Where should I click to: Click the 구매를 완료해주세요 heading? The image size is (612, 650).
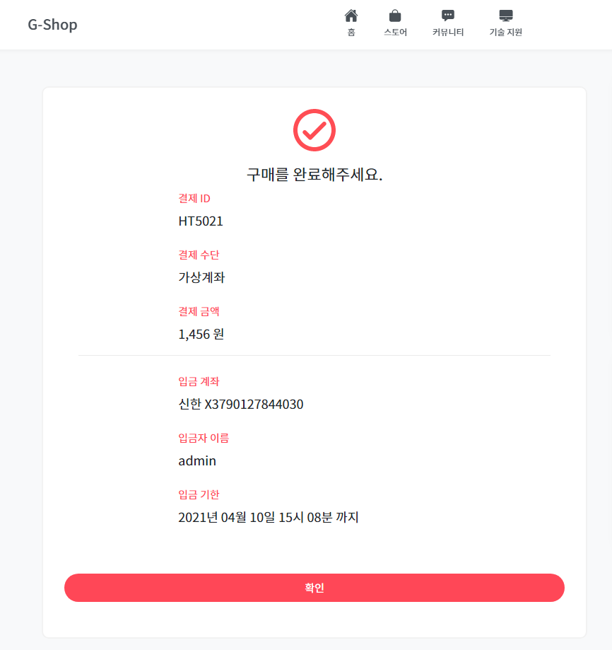click(314, 175)
